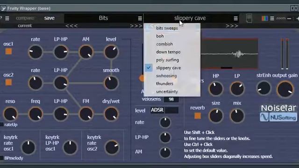This screenshot has width=299, height=168.
Task: Click the keytrk rate osc2 knob
Action: 112,147
